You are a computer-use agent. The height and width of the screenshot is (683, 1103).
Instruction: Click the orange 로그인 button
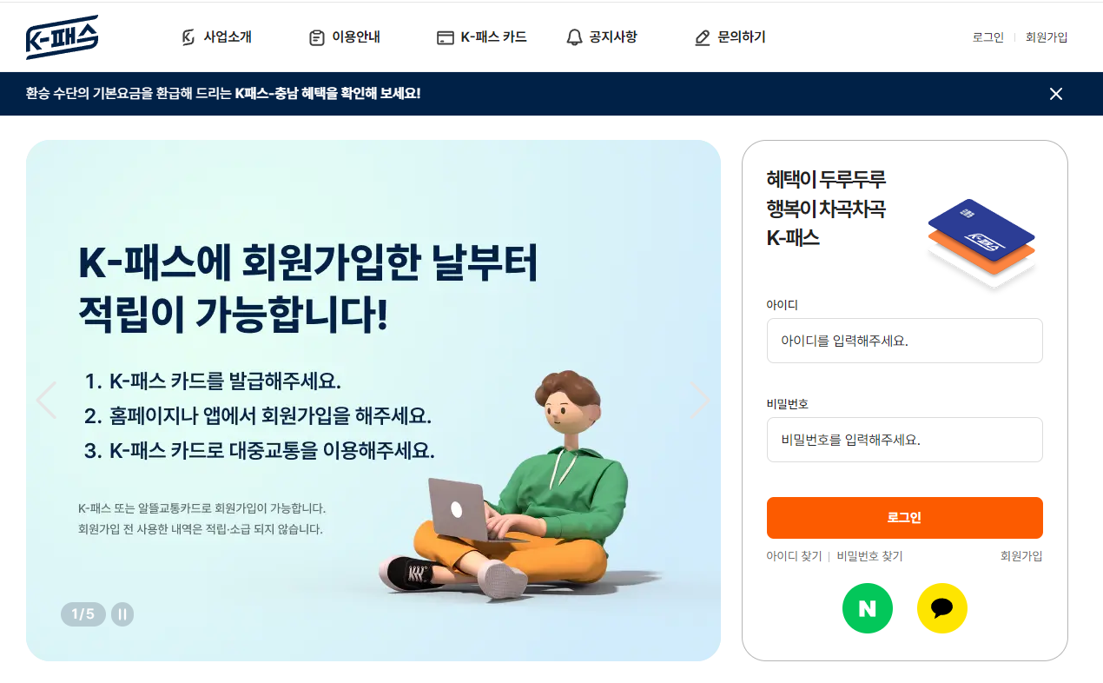tap(905, 518)
